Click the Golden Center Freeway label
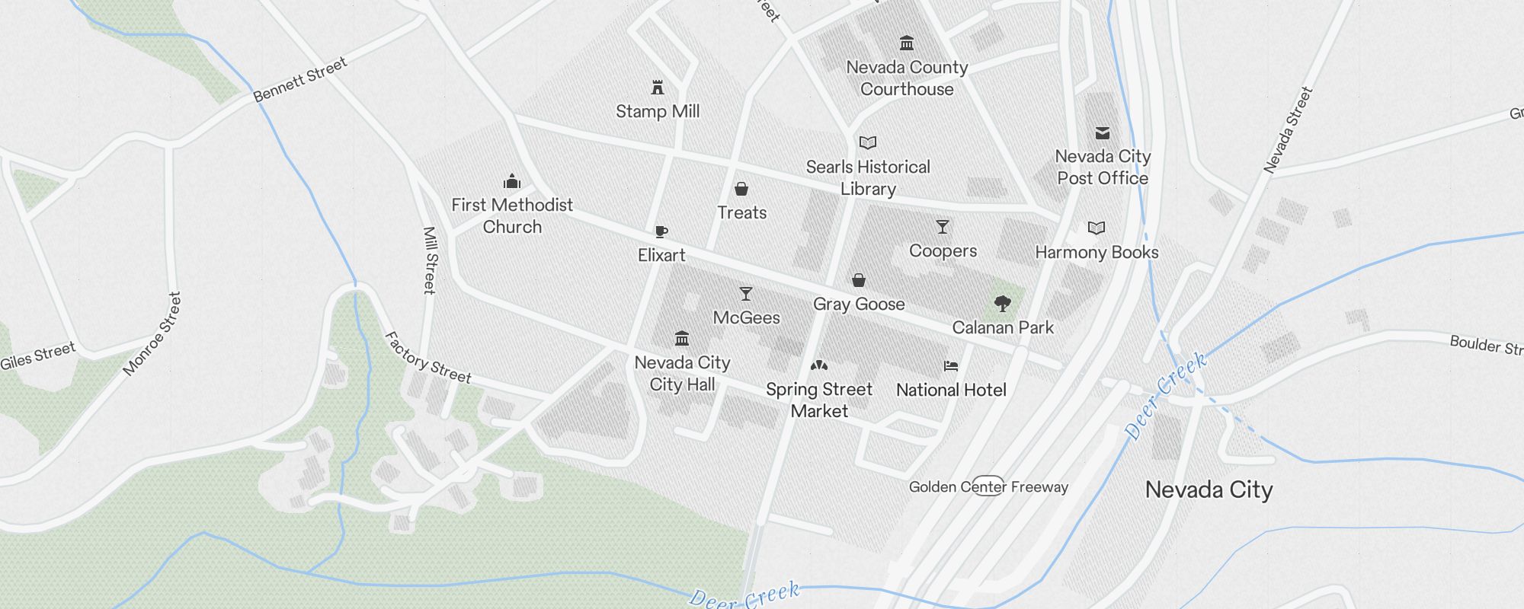Viewport: 1524px width, 609px height. pyautogui.click(x=988, y=486)
